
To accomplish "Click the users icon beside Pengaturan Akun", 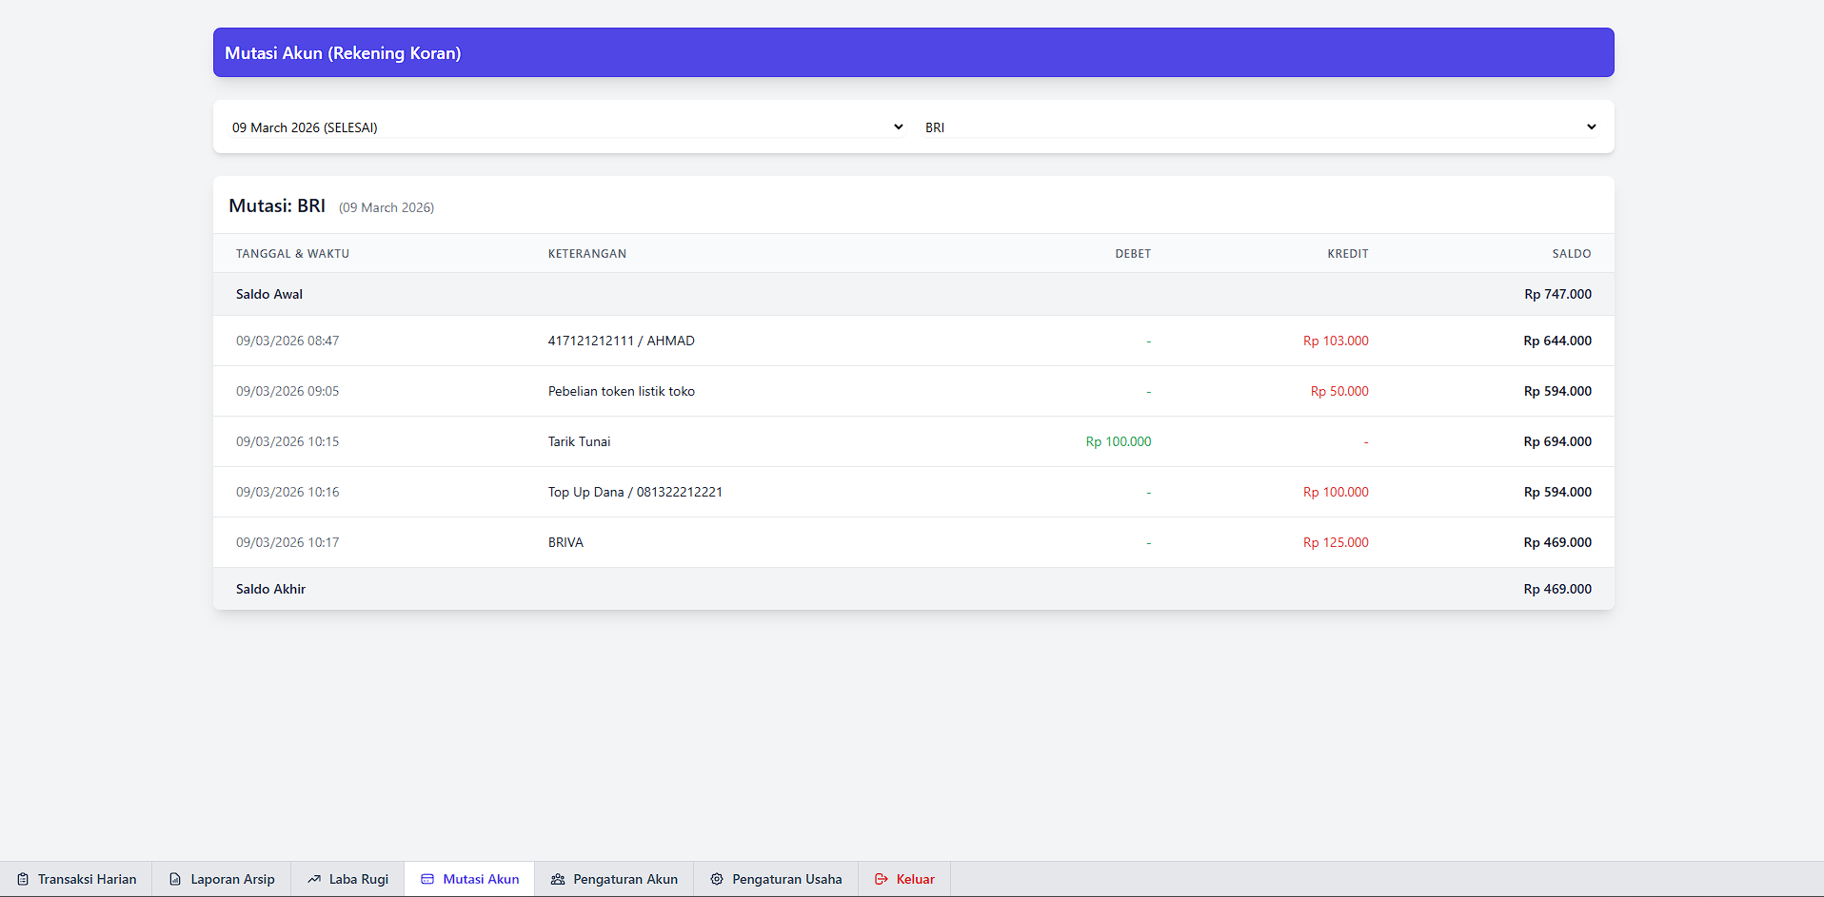I will click(x=558, y=879).
